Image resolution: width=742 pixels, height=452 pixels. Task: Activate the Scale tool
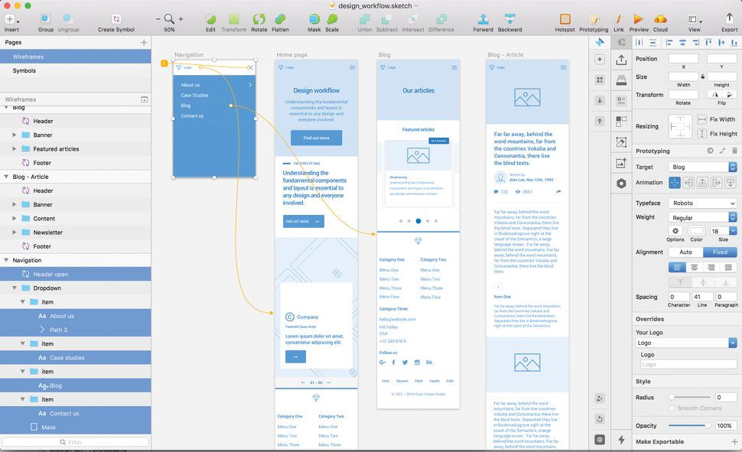(x=332, y=21)
